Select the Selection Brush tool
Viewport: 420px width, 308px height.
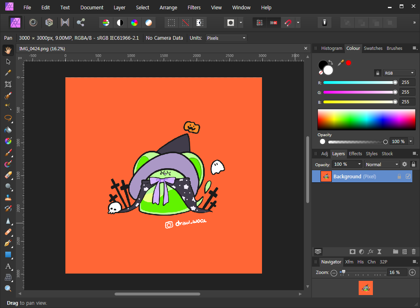point(8,96)
